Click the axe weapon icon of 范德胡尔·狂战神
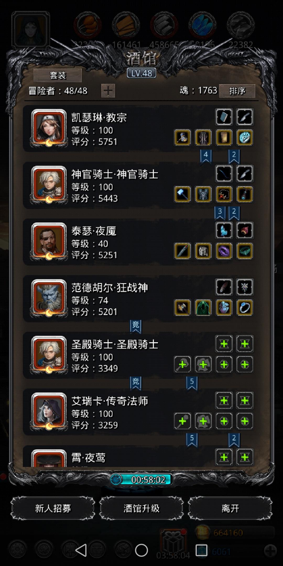Image resolution: width=283 pixels, height=566 pixels. point(182,308)
